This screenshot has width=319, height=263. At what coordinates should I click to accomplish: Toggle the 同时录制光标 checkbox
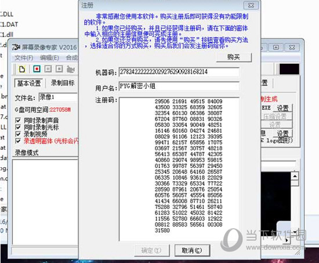(18, 127)
